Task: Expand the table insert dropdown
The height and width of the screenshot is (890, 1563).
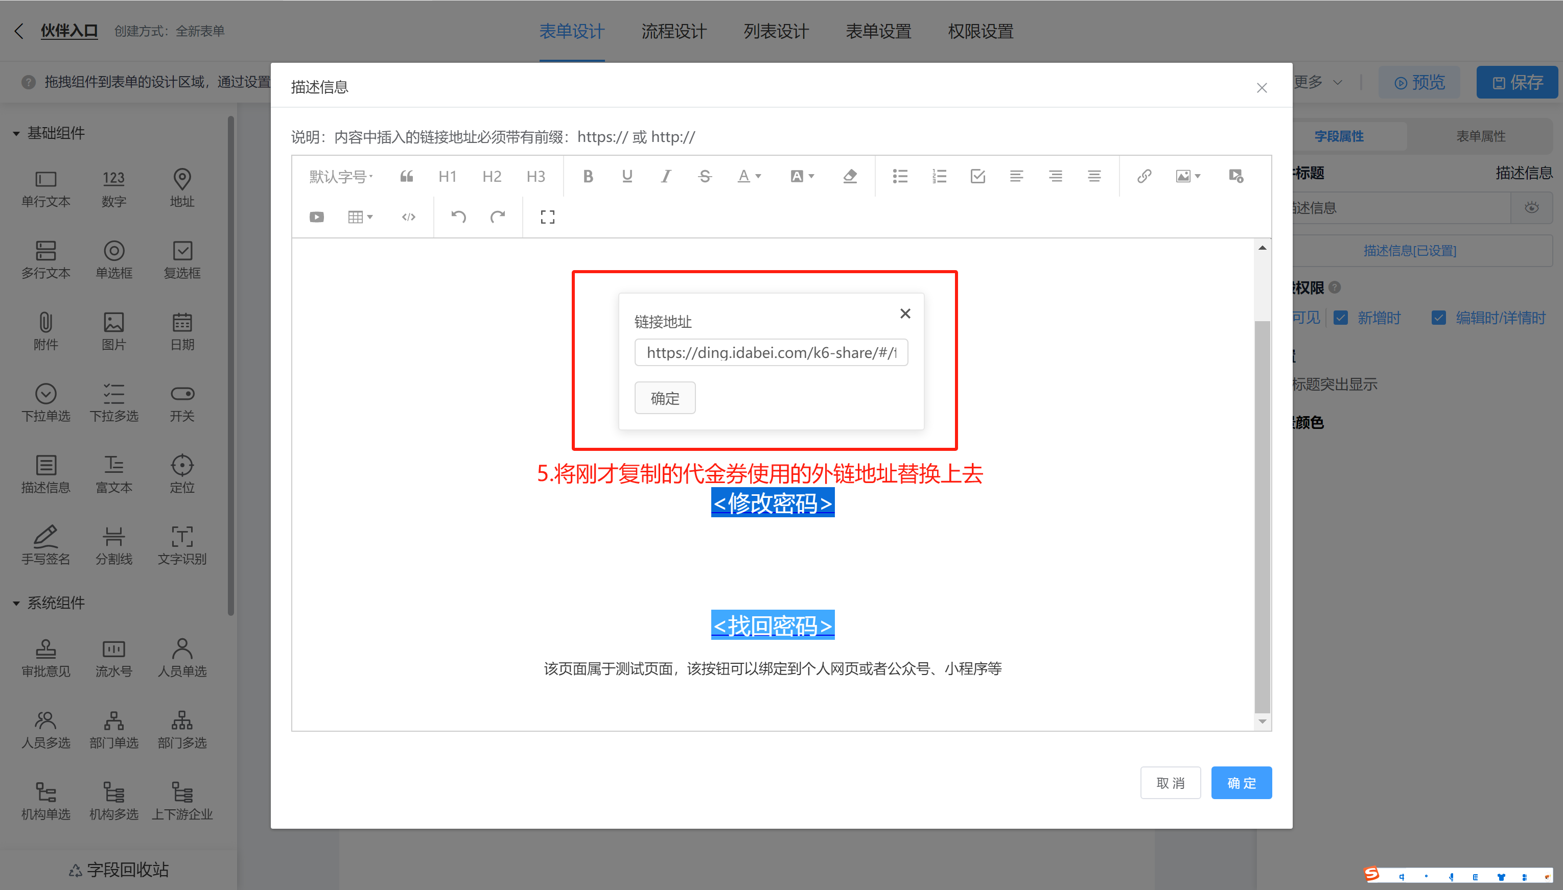Action: (x=360, y=217)
